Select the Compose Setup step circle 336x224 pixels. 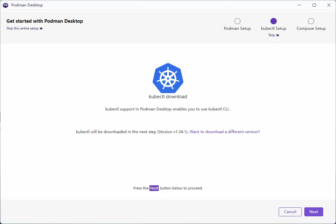point(311,21)
